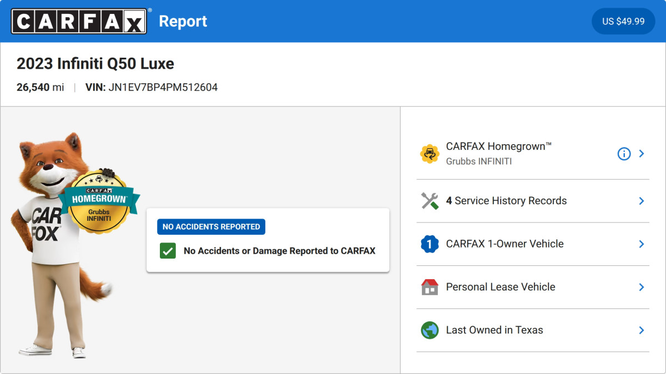Expand the Personal Lease Vehicle chevron
Viewport: 666px width, 374px height.
pyautogui.click(x=642, y=287)
